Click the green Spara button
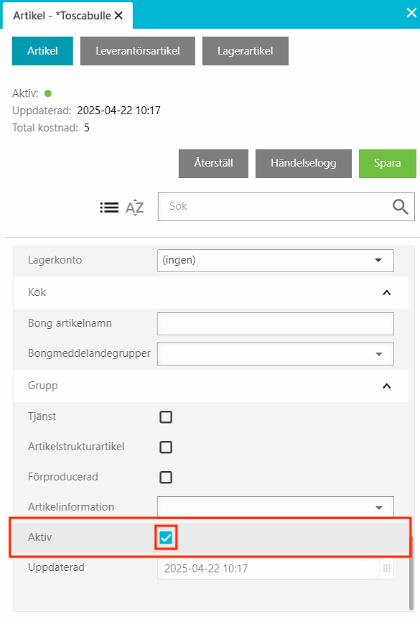Screen dimensions: 420x619 click(x=387, y=164)
